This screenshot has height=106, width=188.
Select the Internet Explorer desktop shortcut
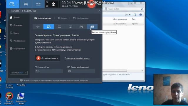pos(9,98)
